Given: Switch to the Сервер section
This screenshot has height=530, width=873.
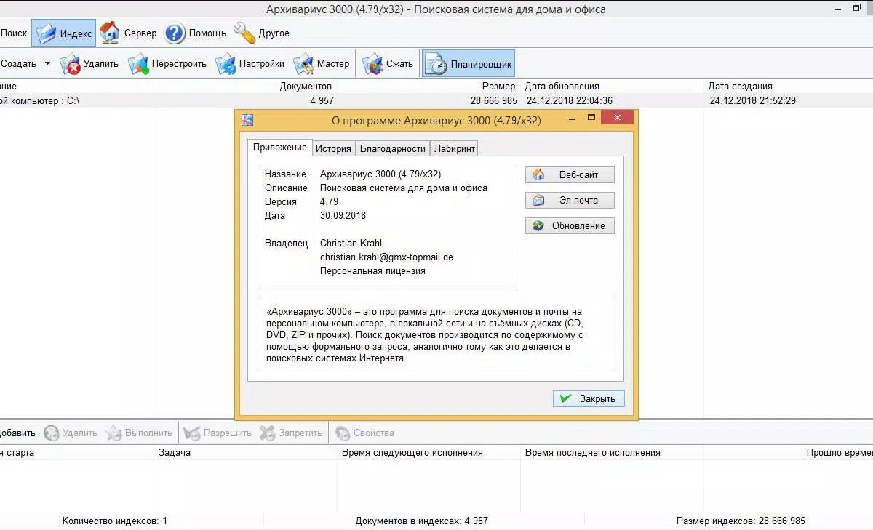Looking at the screenshot, I should (128, 33).
